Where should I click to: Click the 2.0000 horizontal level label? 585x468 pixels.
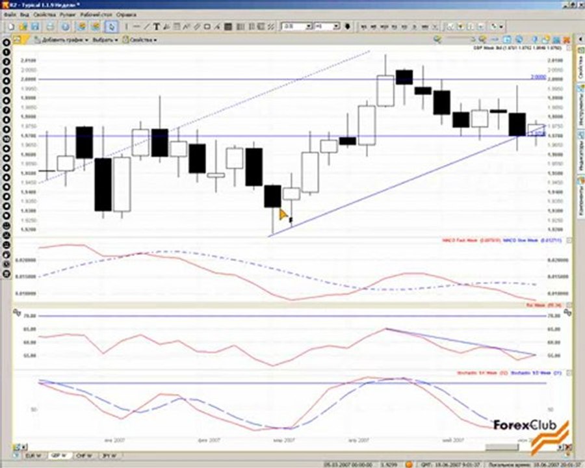click(538, 77)
